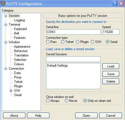Click the question mark help icon
125x120 pixels.
115,4
